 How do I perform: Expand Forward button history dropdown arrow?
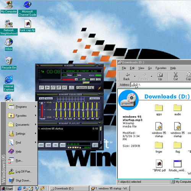(x=151, y=76)
